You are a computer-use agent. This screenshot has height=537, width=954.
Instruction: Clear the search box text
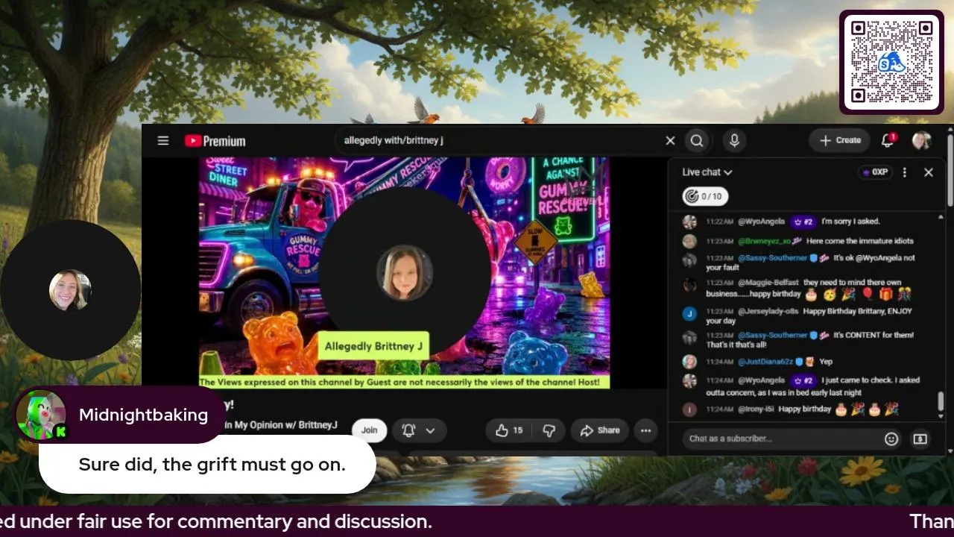670,140
